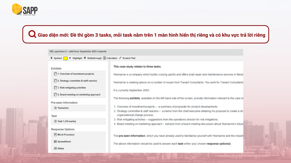Click the document icon beside Board meeting exhibit
Screen dimensions: 291x163
point(55,95)
